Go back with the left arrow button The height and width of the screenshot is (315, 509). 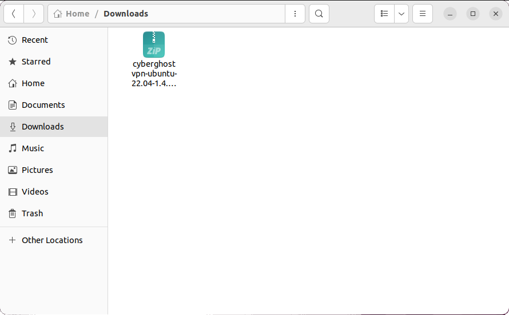click(x=14, y=14)
